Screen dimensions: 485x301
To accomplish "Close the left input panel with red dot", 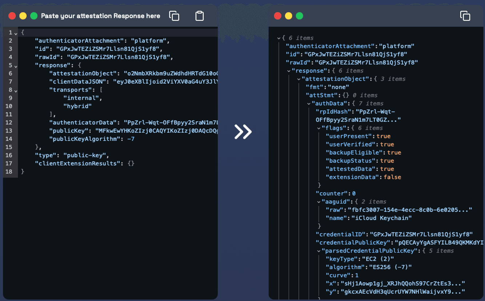I will [x=12, y=16].
